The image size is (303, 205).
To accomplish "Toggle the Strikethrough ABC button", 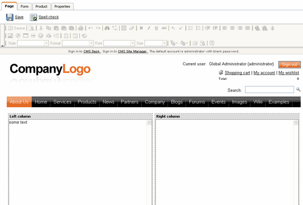I will pyautogui.click(x=164, y=28).
